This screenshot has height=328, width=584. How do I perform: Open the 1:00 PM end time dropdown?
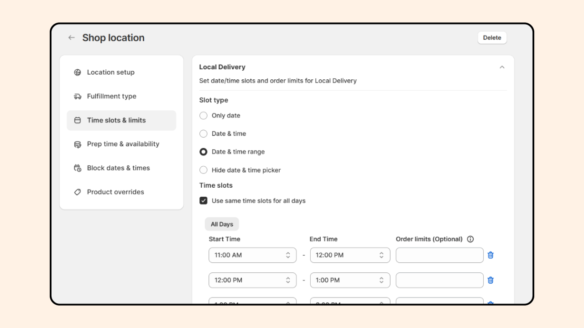pos(350,280)
